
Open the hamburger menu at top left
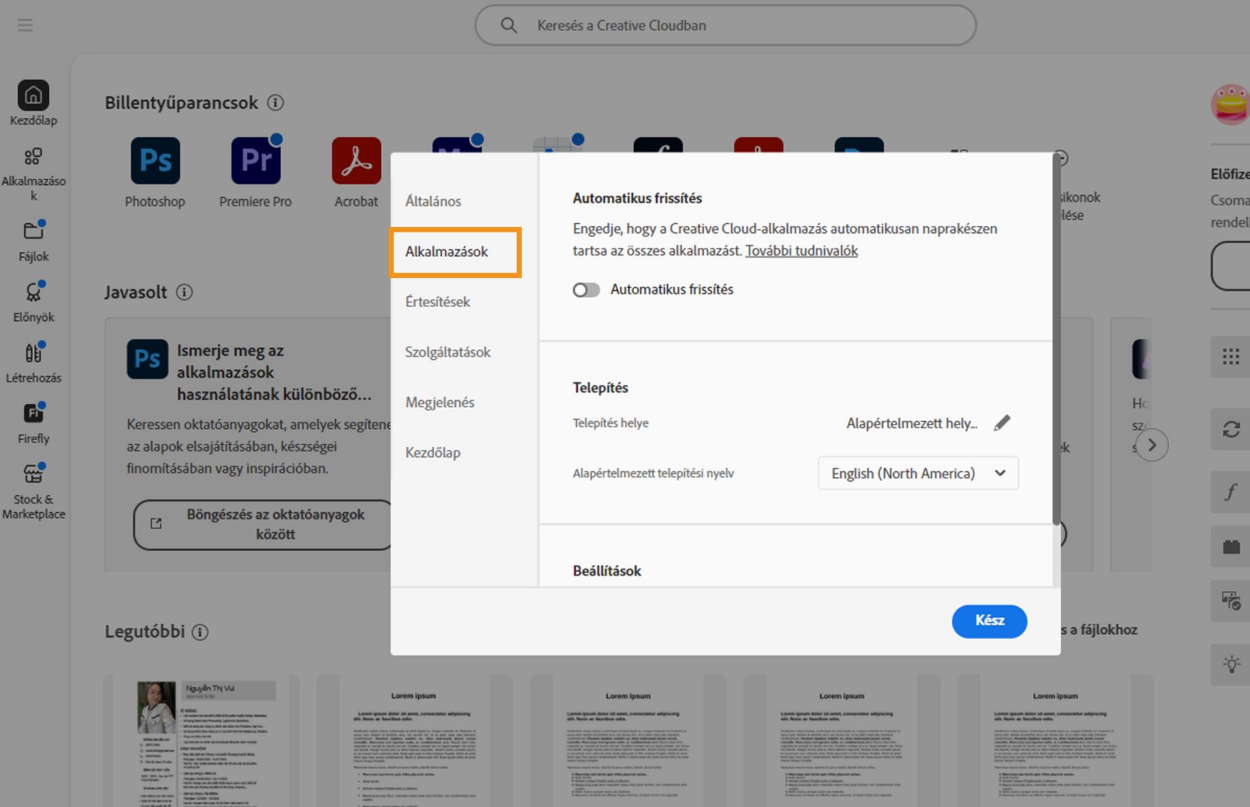[25, 25]
